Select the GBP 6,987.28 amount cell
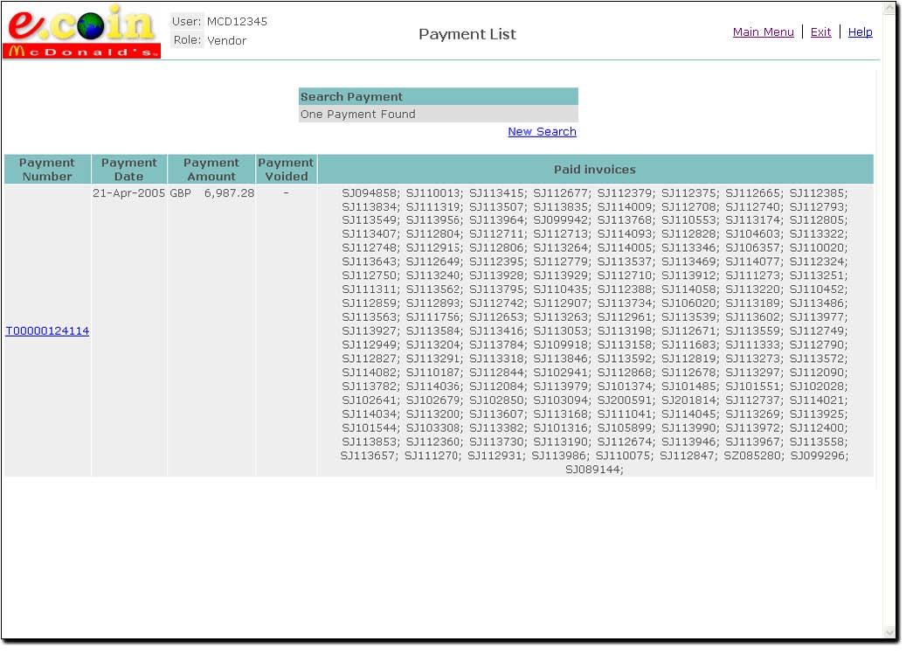This screenshot has width=913, height=655. pyautogui.click(x=211, y=193)
